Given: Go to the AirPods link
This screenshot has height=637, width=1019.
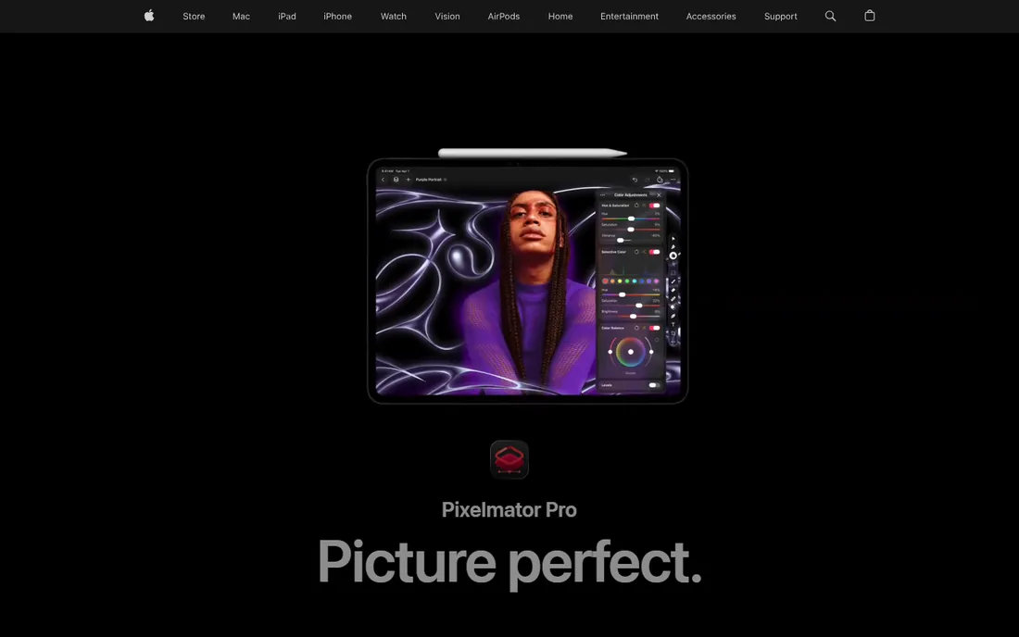Looking at the screenshot, I should click(x=504, y=17).
